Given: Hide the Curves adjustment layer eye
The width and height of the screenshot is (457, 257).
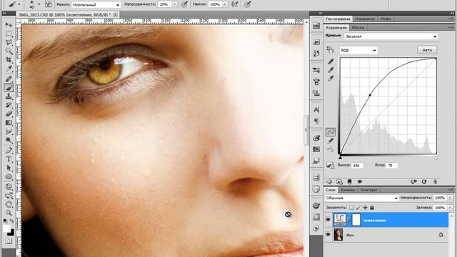Looking at the screenshot, I should pyautogui.click(x=328, y=219).
